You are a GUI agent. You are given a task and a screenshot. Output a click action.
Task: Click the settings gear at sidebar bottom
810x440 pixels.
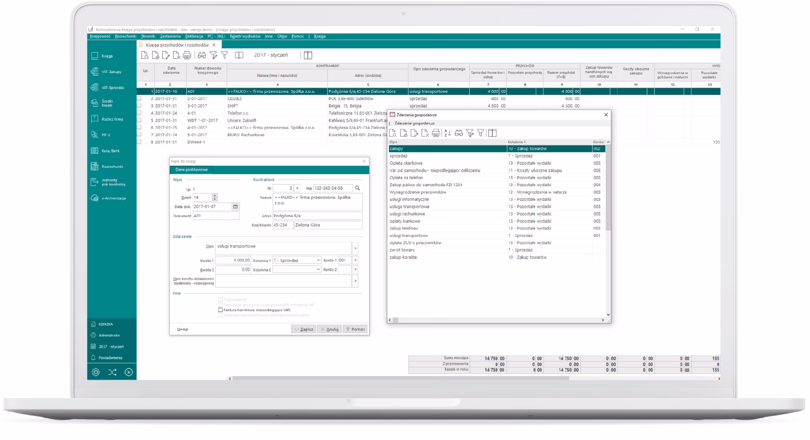[96, 372]
